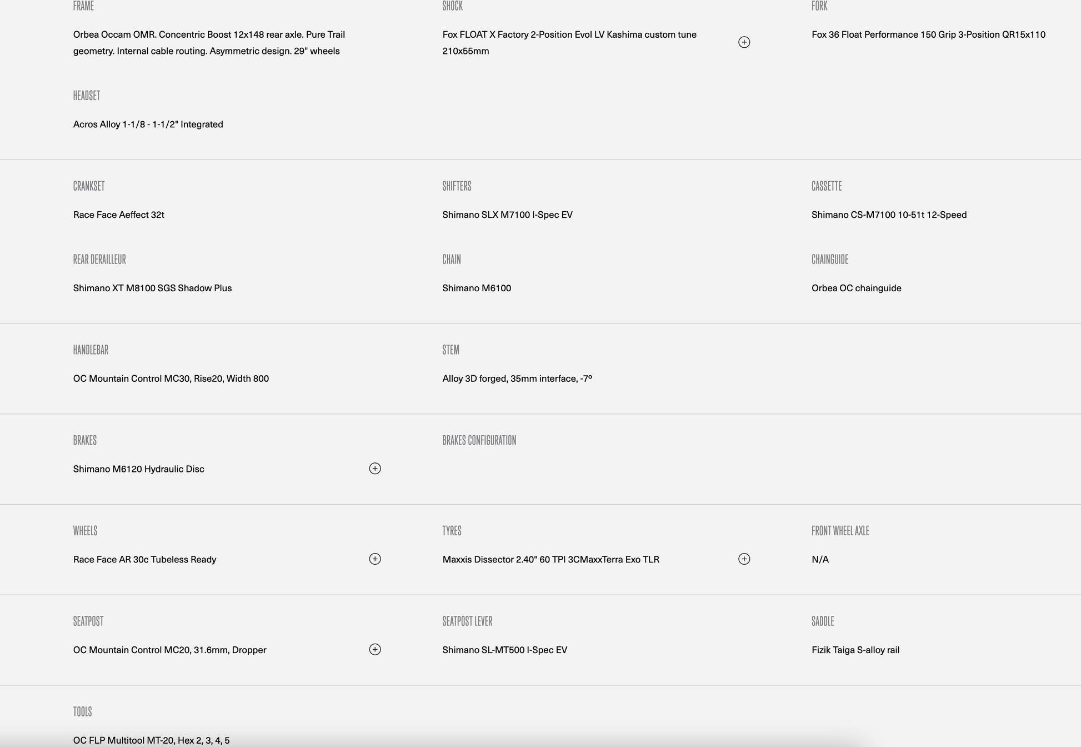
Task: Select the Acros Alloy headset specification
Action: tap(148, 124)
